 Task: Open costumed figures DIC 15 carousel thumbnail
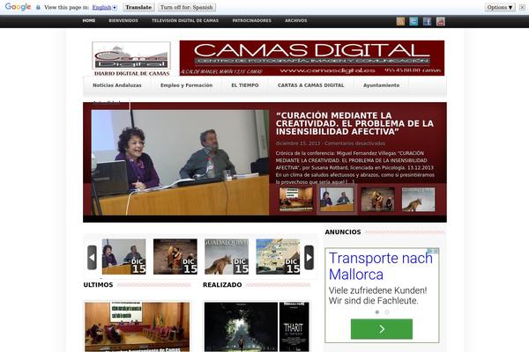coord(175,257)
